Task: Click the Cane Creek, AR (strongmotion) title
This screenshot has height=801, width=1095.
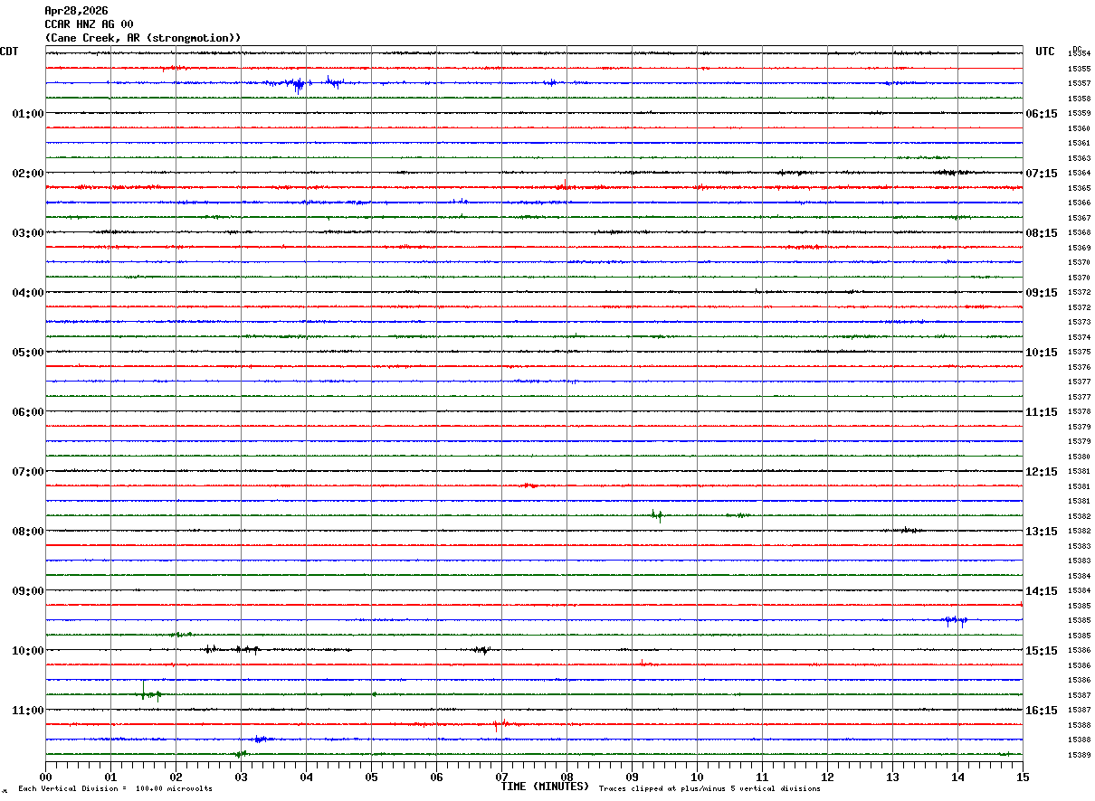Action: coord(143,38)
